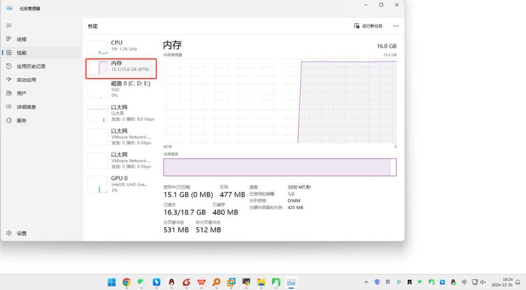Viewport: 526px width, 290px height.
Task: Open the 16:24 clock and date
Action: click(502, 282)
